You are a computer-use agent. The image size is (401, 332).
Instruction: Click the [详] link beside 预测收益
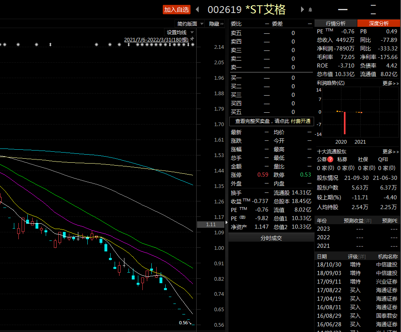368,221
